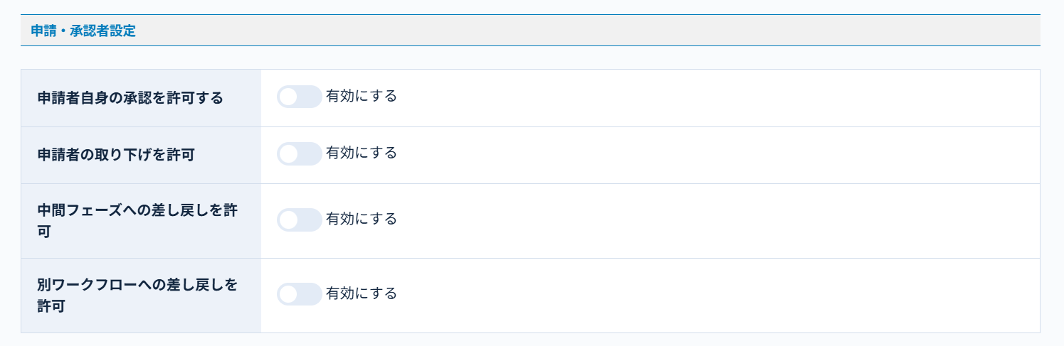Click blank white area in 申請者の取り下げを許可 row
This screenshot has width=1064, height=346.
[712, 155]
